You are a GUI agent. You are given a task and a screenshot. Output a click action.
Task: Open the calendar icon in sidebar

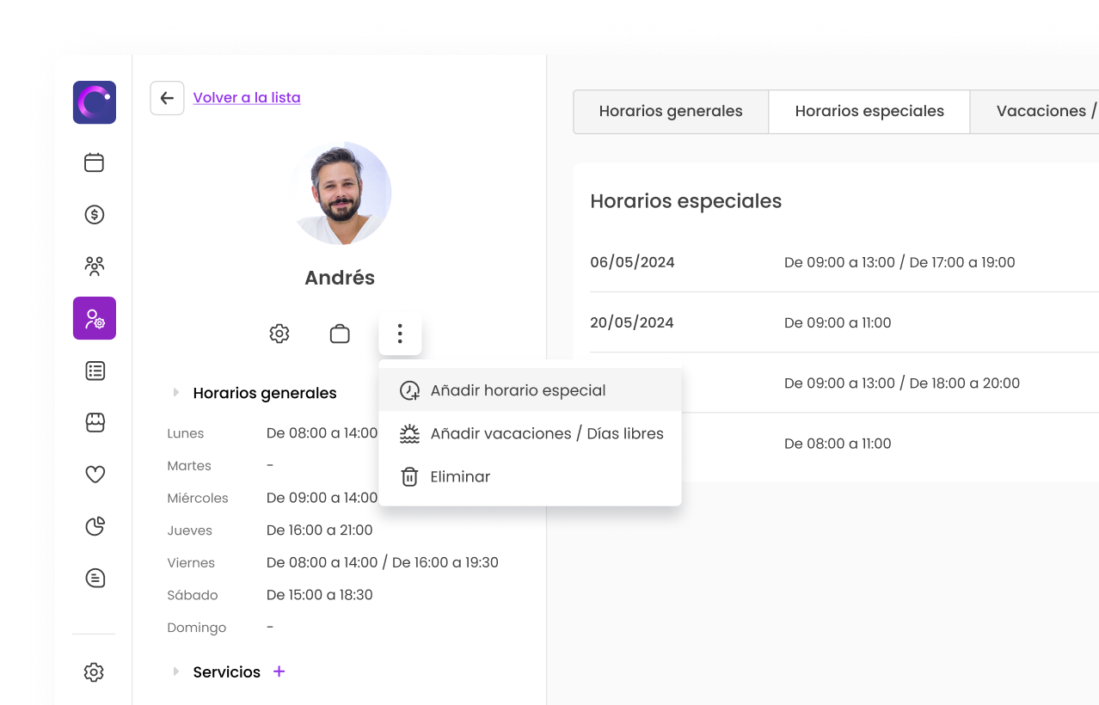coord(95,162)
